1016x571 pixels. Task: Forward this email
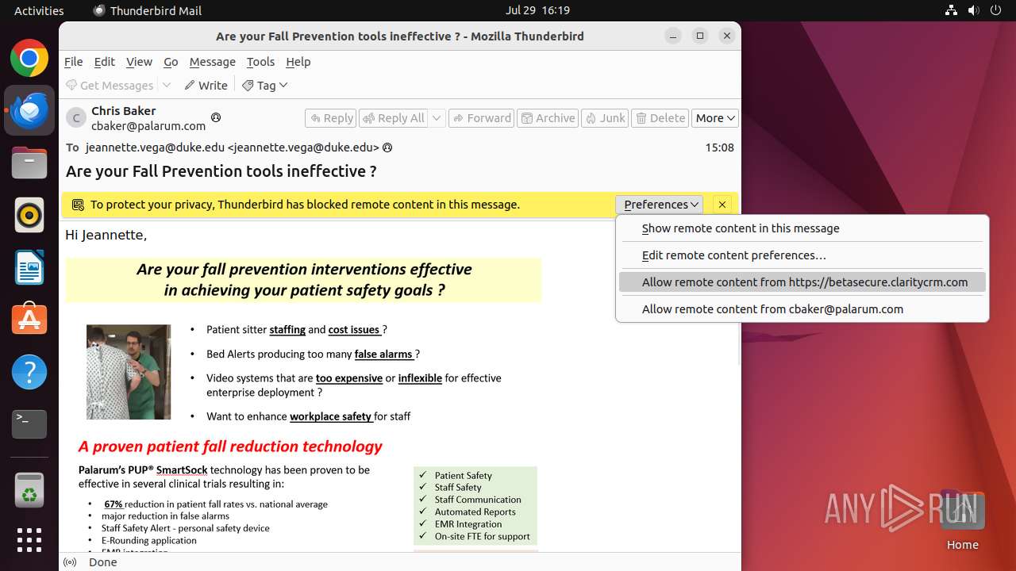click(x=482, y=118)
